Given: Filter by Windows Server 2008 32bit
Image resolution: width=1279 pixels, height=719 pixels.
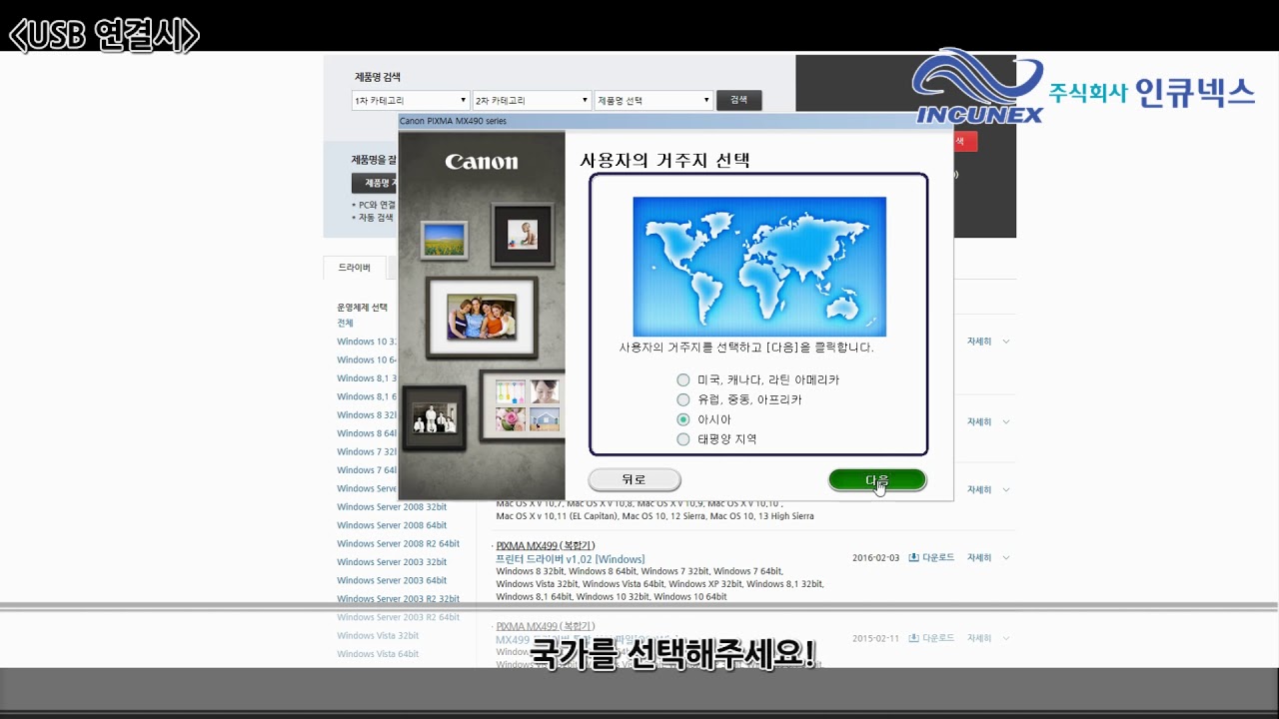Looking at the screenshot, I should pyautogui.click(x=392, y=507).
